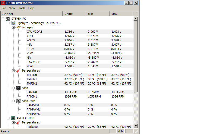The height and width of the screenshot is (134, 221).
Task: Collapse the Voltages group
Action: (x=13, y=27)
